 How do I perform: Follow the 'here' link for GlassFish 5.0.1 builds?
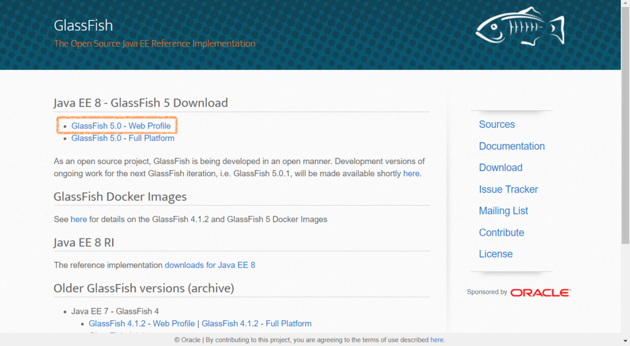[412, 174]
